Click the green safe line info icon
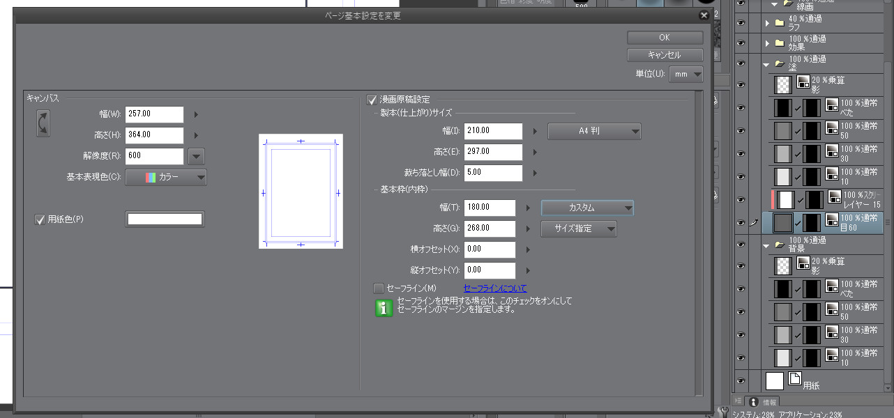The image size is (894, 418). click(x=384, y=307)
